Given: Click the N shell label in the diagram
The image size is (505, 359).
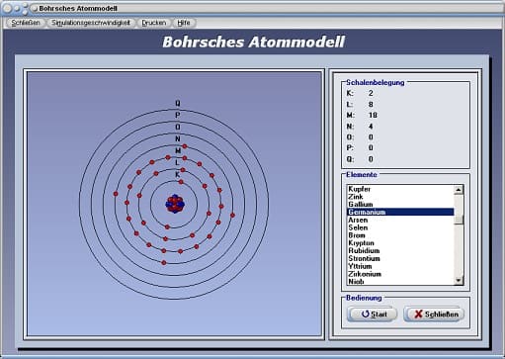Looking at the screenshot, I should pos(178,138).
